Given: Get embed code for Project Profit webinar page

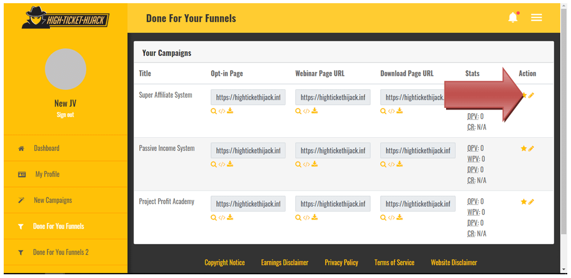Looking at the screenshot, I should pos(306,217).
